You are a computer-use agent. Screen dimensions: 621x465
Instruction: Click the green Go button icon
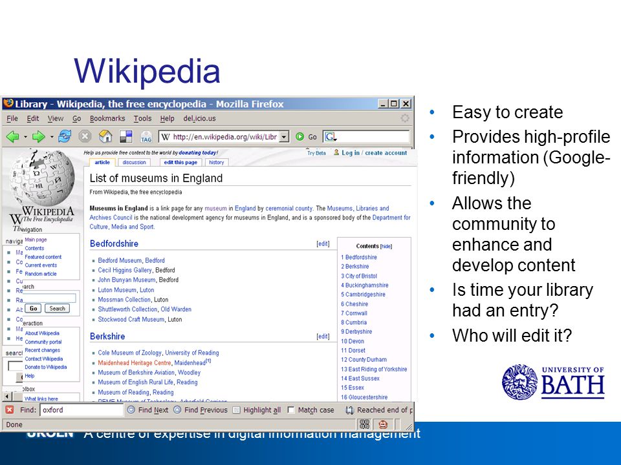(x=300, y=137)
